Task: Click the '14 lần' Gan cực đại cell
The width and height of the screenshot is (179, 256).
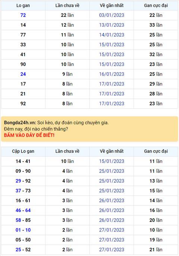Action: coord(156,200)
